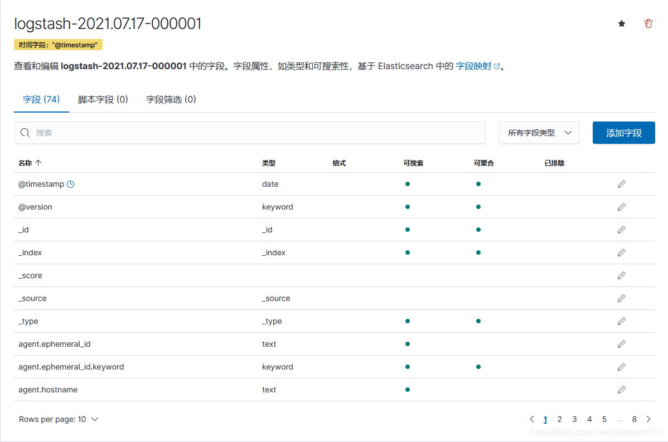Click the delete index pattern trash icon

click(647, 23)
